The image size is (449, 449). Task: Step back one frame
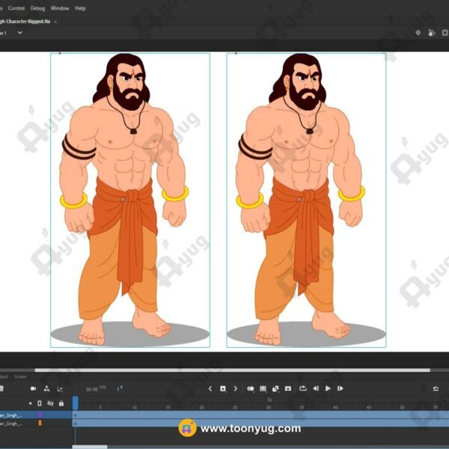click(x=316, y=388)
